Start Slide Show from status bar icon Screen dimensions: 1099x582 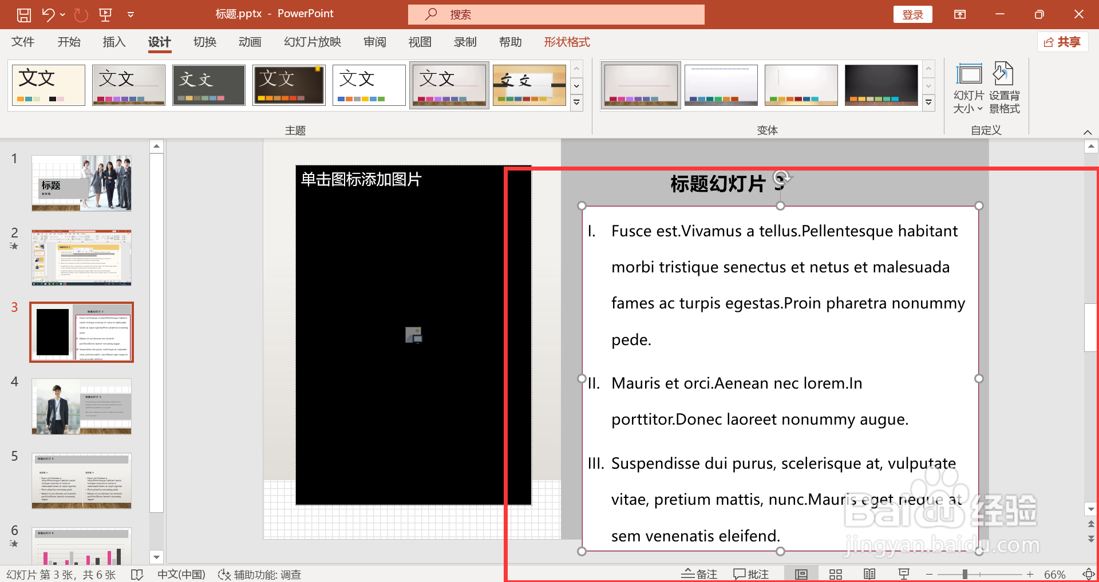point(904,574)
